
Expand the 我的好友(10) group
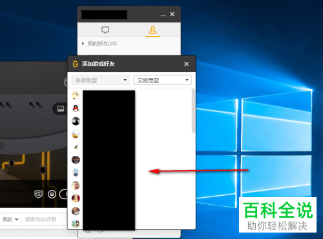(x=83, y=44)
